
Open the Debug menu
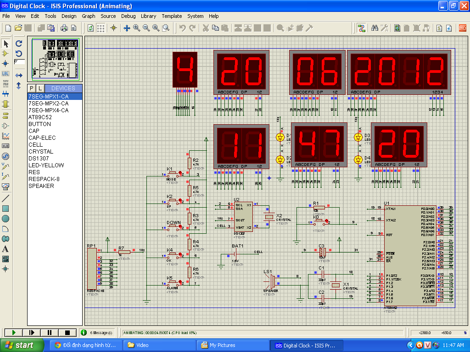click(128, 16)
